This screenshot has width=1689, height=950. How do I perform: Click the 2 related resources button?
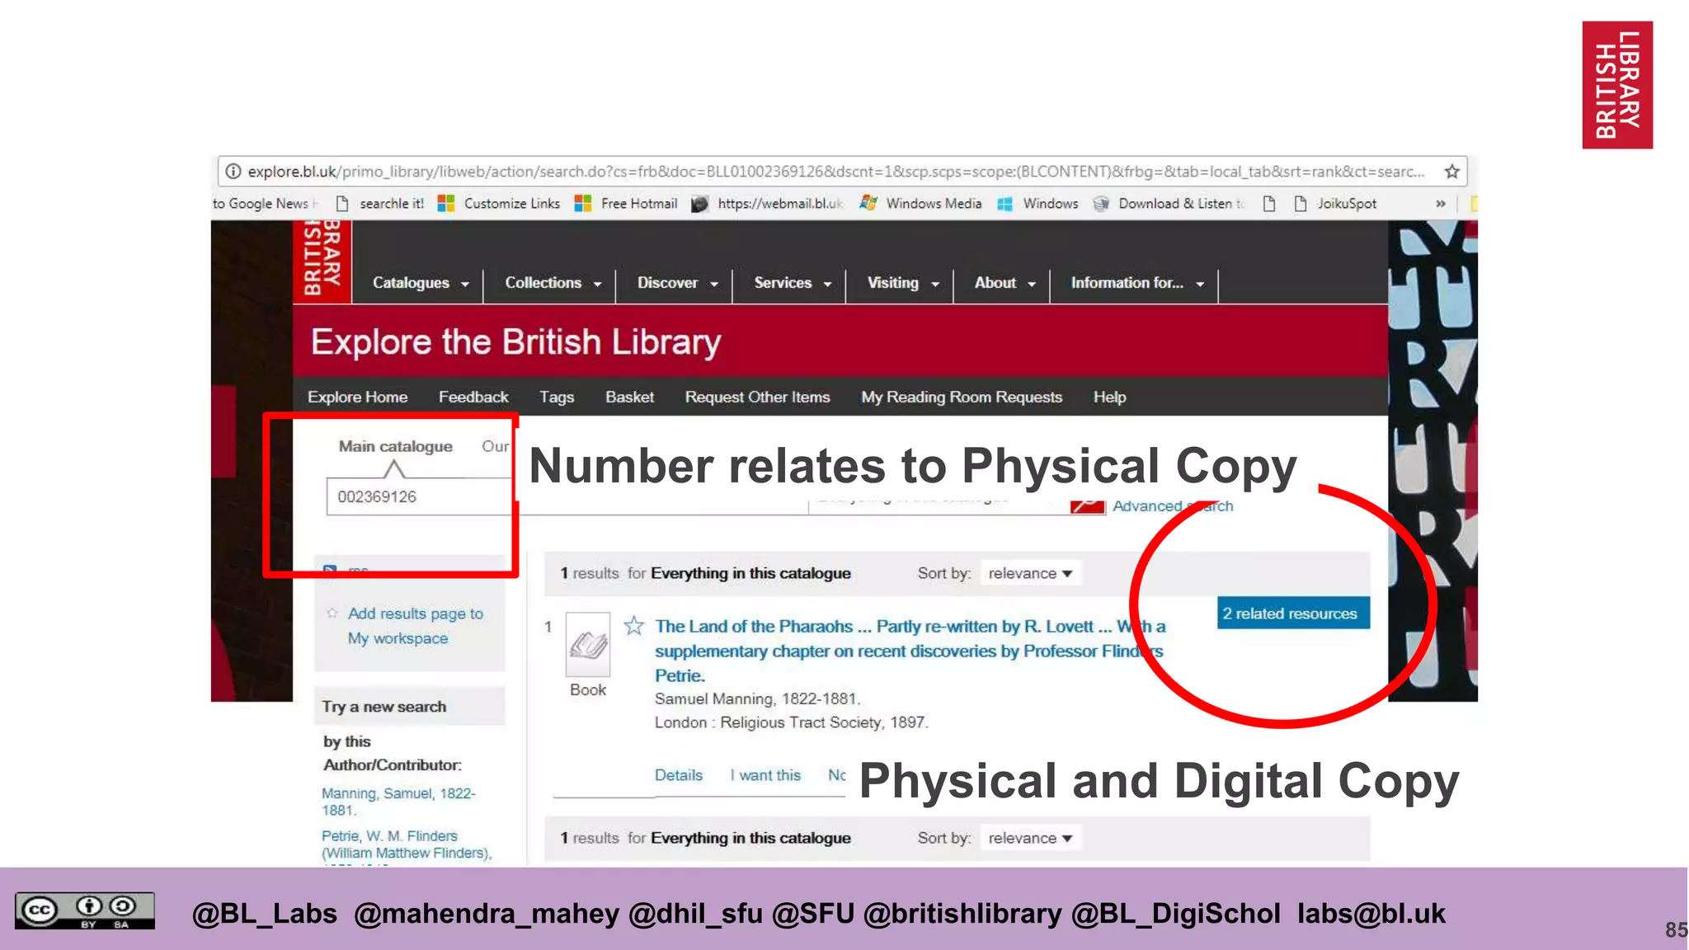[x=1293, y=614]
